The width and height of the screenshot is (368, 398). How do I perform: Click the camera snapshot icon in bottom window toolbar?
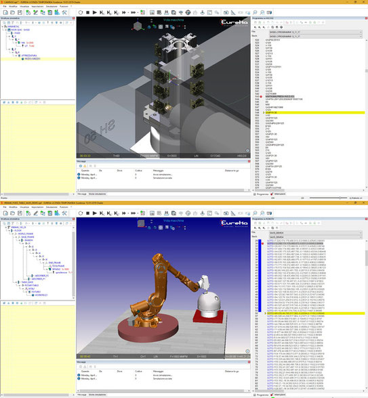(226, 213)
